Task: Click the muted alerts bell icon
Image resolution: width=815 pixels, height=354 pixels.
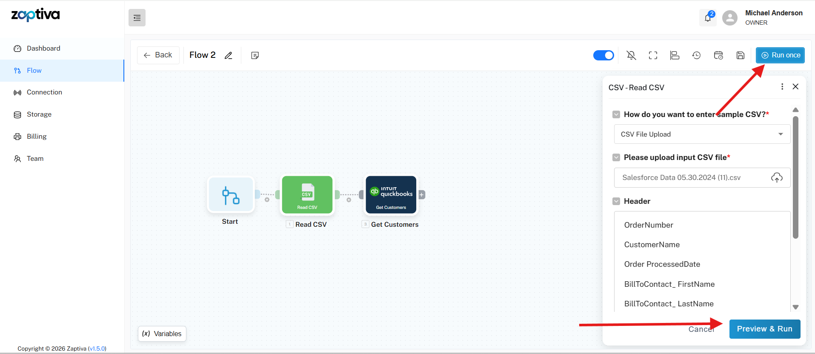Action: click(x=631, y=55)
